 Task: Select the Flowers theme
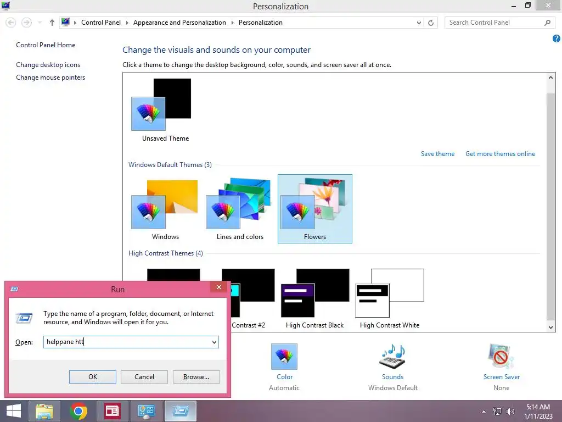coord(315,209)
